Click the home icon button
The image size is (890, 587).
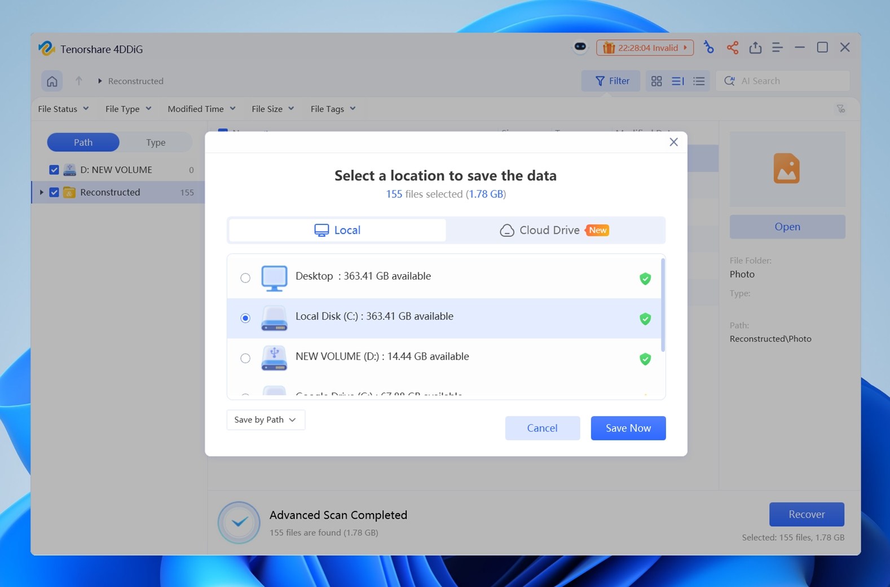pos(52,81)
